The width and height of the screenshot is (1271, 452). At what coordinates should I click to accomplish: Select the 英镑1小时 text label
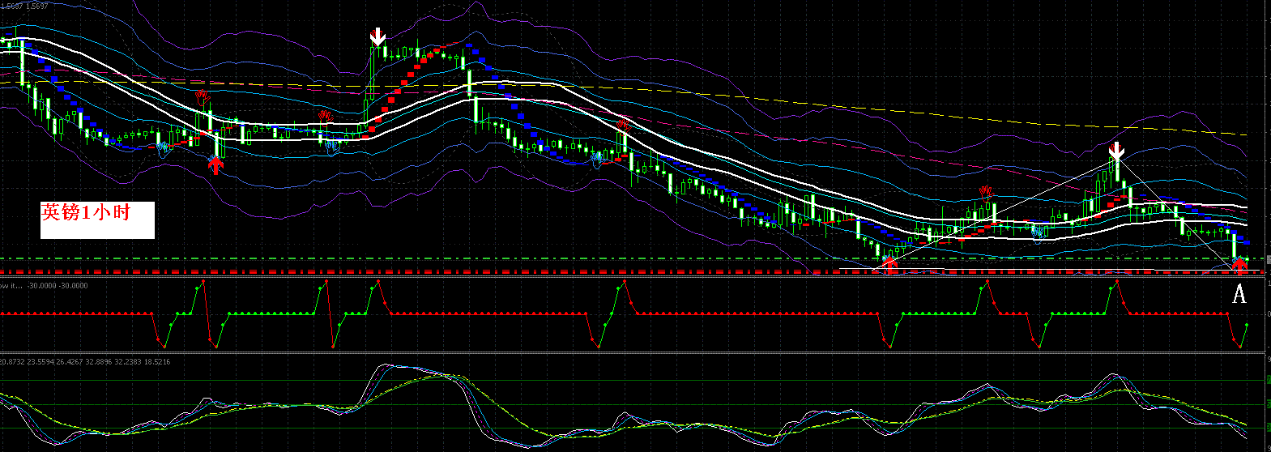point(86,213)
